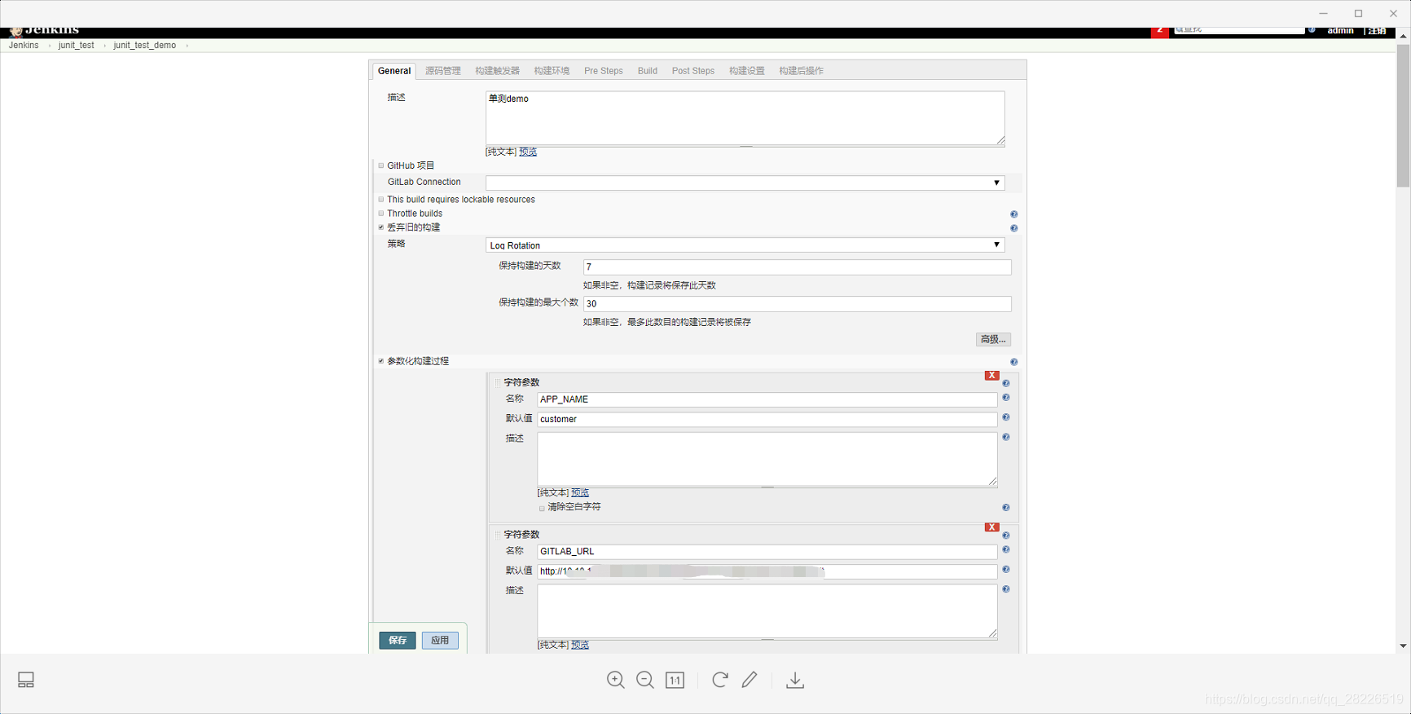Download the image with the download icon
The height and width of the screenshot is (714, 1411).
[x=795, y=680]
